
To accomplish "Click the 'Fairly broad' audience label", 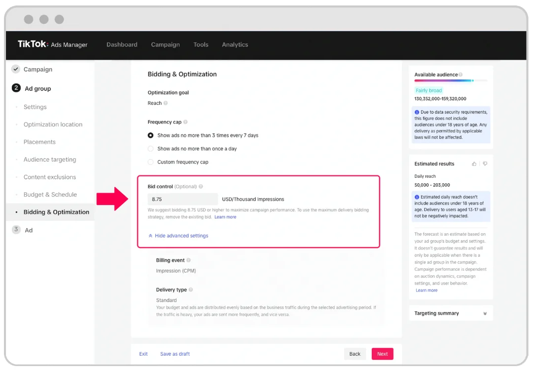I will point(428,90).
